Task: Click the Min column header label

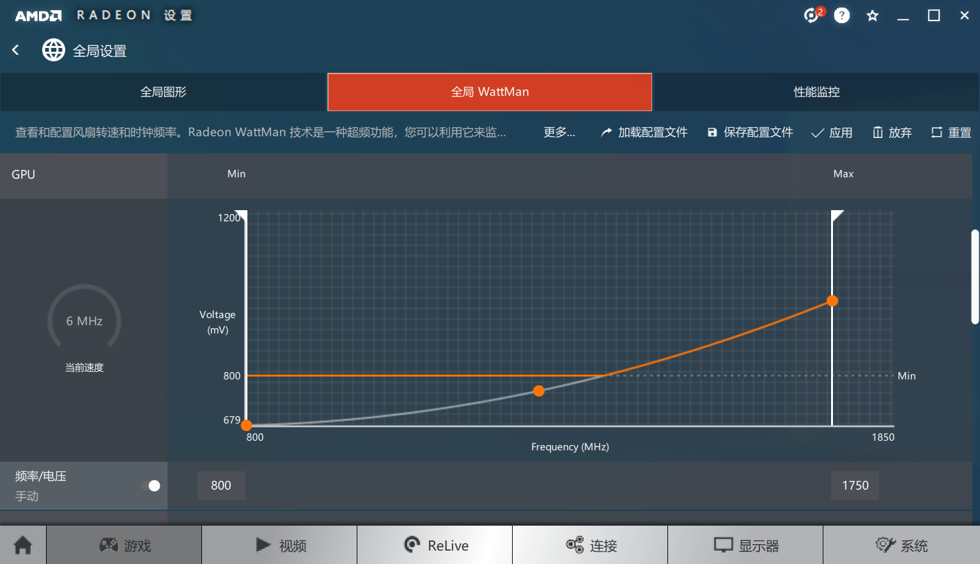Action: point(237,174)
